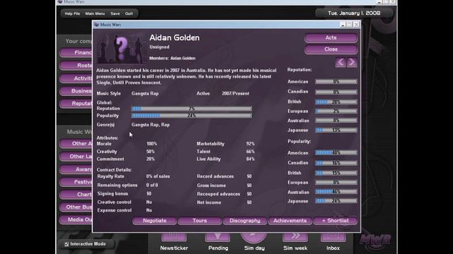Negotiate a contract with Aidan Golden
This screenshot has width=453, height=254.
pos(154,221)
